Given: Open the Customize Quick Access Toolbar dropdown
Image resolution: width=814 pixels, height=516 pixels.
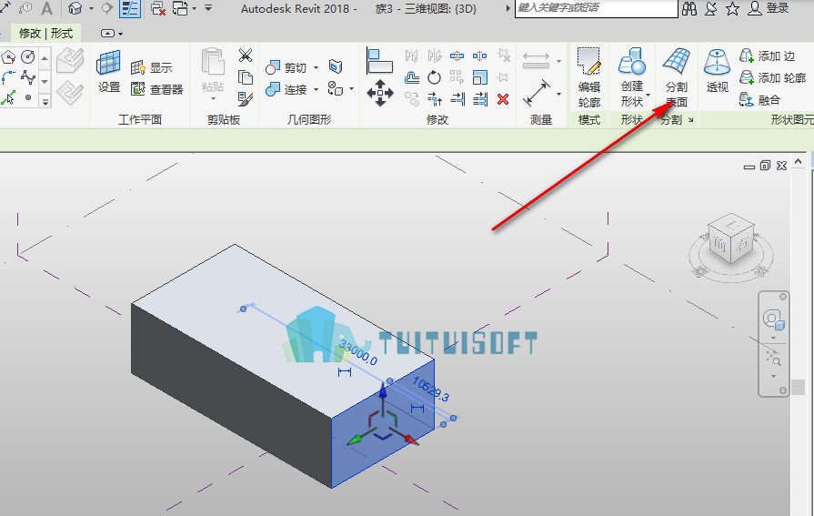Looking at the screenshot, I should point(207,8).
